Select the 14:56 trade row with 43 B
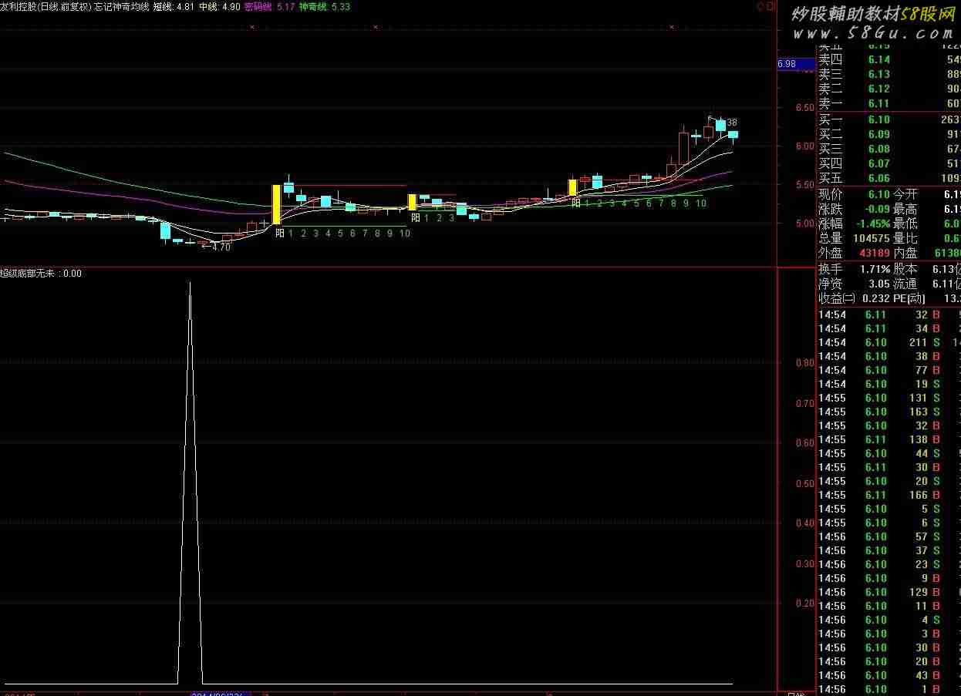Screen dimensions: 961x696 [889, 675]
